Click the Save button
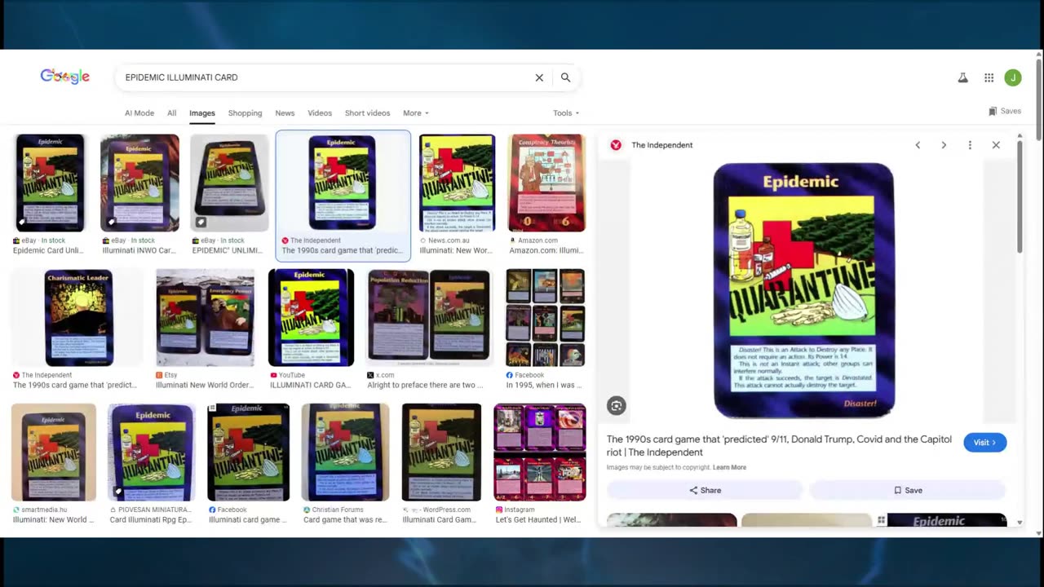1044x587 pixels. pos(908,490)
